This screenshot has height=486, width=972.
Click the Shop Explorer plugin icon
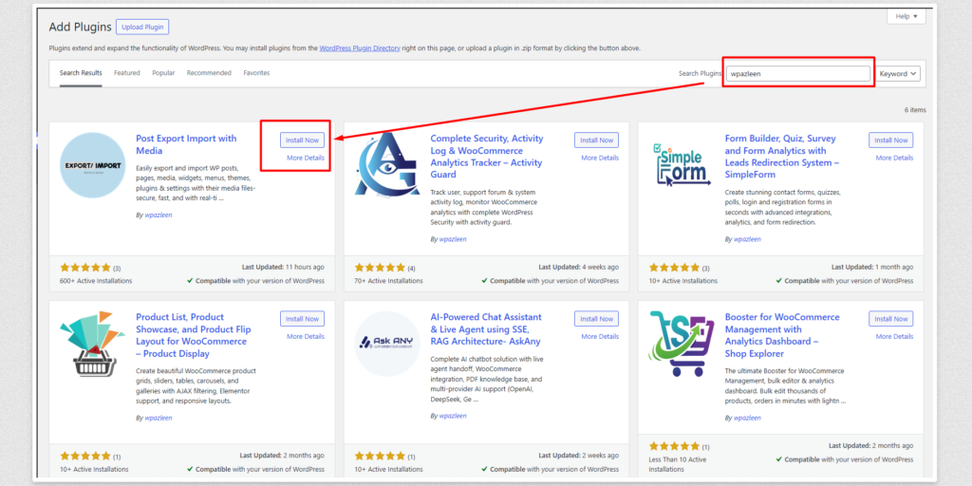pyautogui.click(x=681, y=344)
